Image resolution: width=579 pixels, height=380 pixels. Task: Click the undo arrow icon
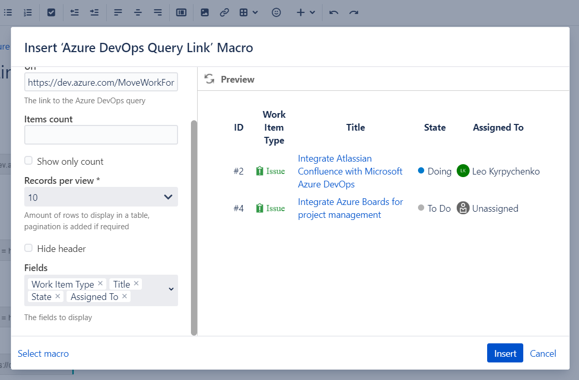334,12
